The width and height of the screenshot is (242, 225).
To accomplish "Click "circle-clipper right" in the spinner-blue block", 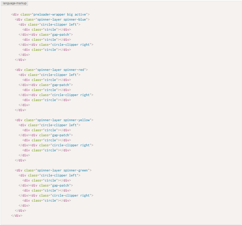I will pos(71,45).
